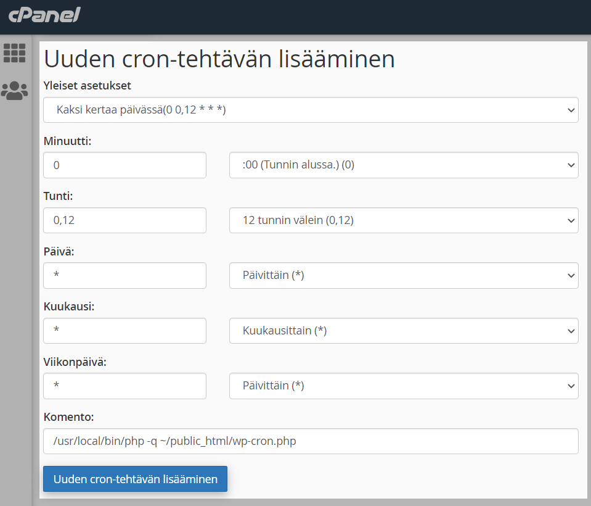Screen dimensions: 591x506
Task: Open the Kuukausittain month dropdown
Action: coord(404,331)
